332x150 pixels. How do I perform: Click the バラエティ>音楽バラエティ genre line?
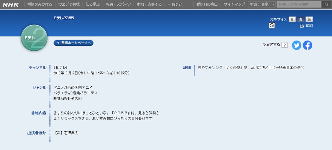click(x=75, y=93)
